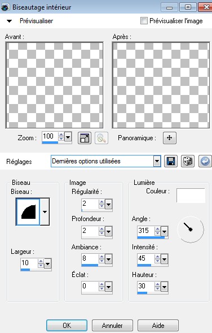Click the Angle spinner arrows
The height and width of the screenshot is (333, 212).
[x=157, y=231]
